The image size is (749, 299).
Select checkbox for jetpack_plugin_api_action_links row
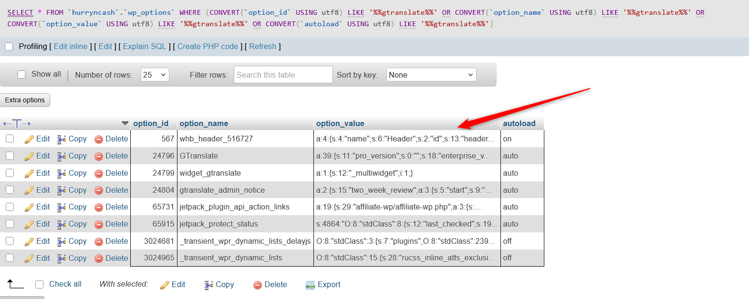pyautogui.click(x=10, y=207)
